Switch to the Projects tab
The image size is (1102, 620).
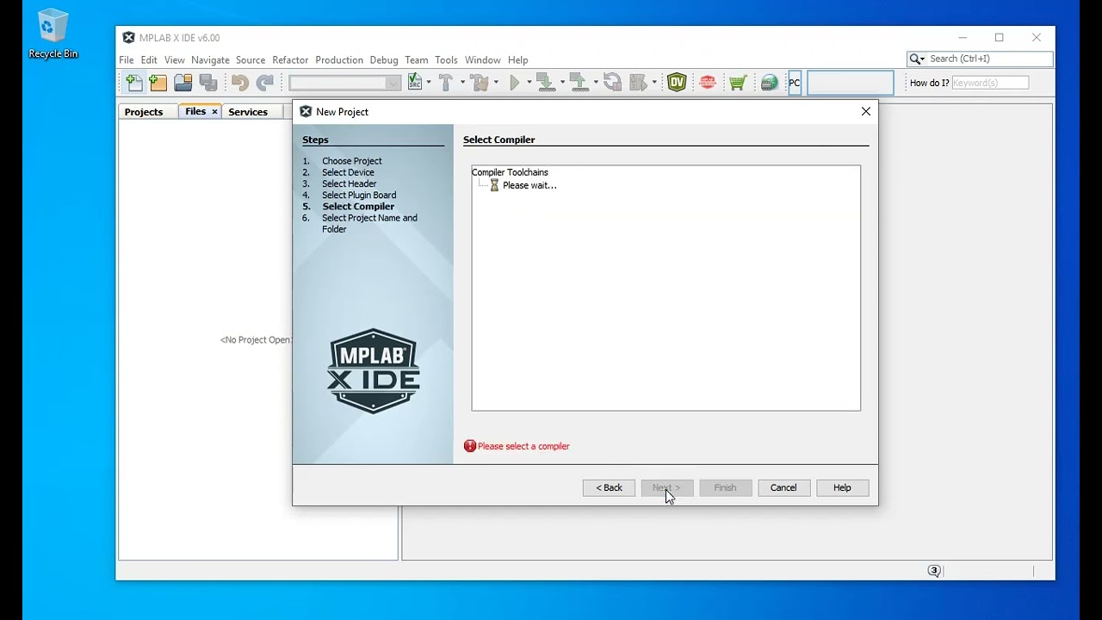point(144,112)
